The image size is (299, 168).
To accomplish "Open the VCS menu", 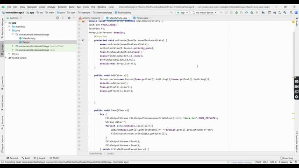I will pos(93,7).
